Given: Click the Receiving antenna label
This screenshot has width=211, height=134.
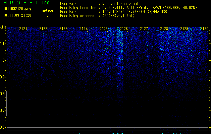Looking at the screenshot, I should (x=77, y=16).
